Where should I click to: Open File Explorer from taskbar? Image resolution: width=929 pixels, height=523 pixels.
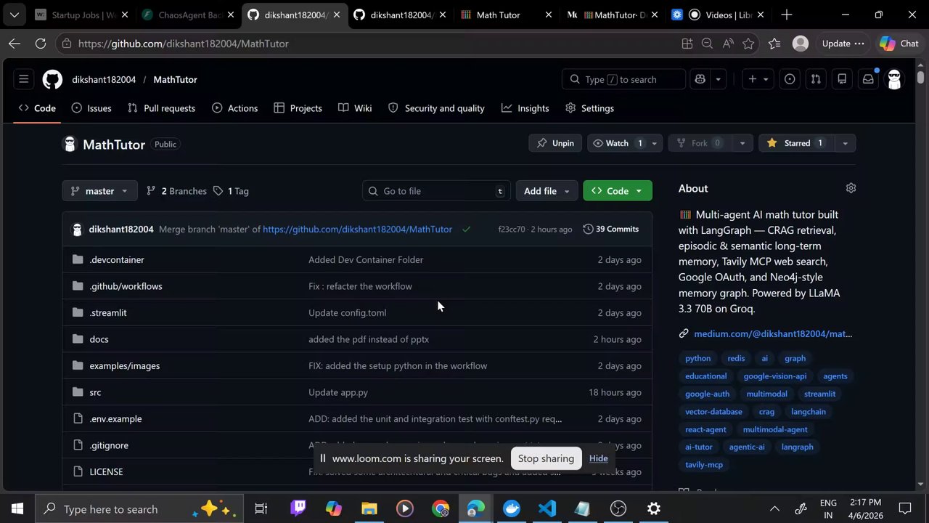click(x=369, y=508)
